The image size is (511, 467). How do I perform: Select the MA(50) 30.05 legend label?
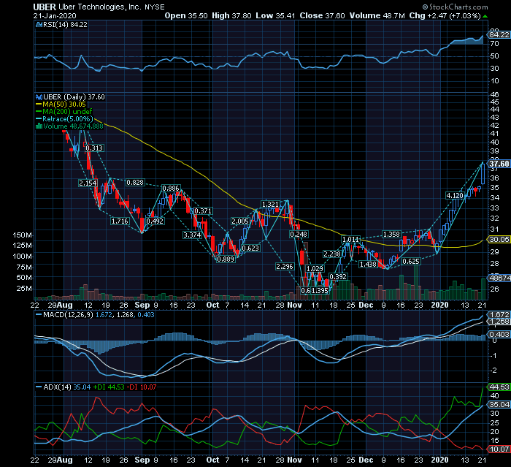coord(64,105)
